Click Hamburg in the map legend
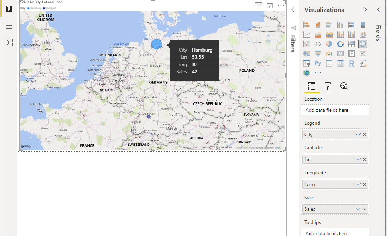The image size is (387, 236). coord(34,8)
